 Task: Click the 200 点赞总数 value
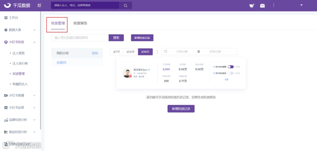(166, 81)
